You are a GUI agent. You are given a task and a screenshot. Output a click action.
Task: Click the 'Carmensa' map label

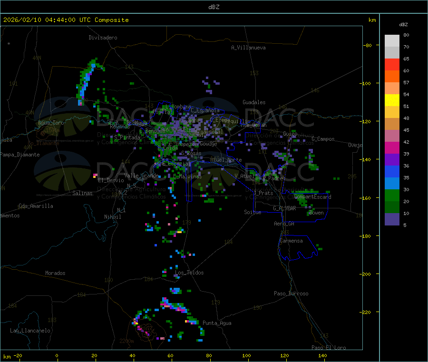click(x=291, y=241)
